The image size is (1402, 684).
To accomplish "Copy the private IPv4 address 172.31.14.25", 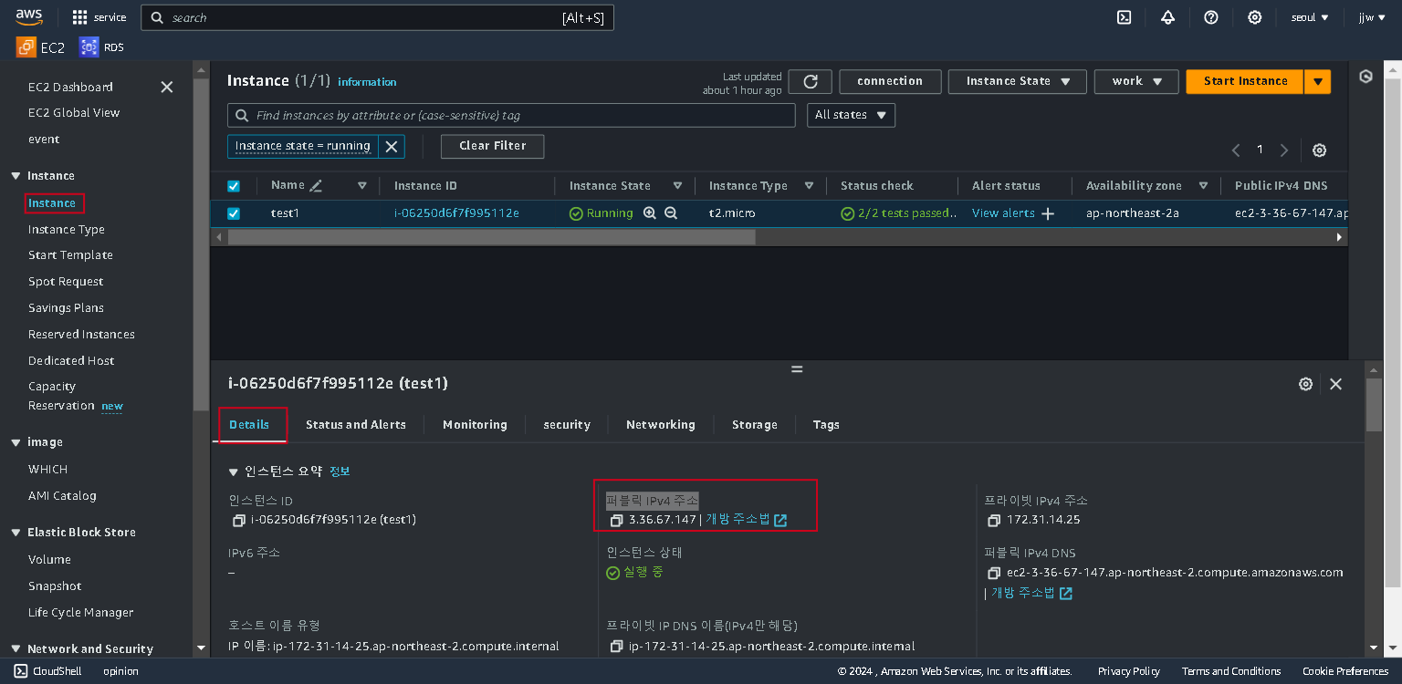I will tap(994, 520).
